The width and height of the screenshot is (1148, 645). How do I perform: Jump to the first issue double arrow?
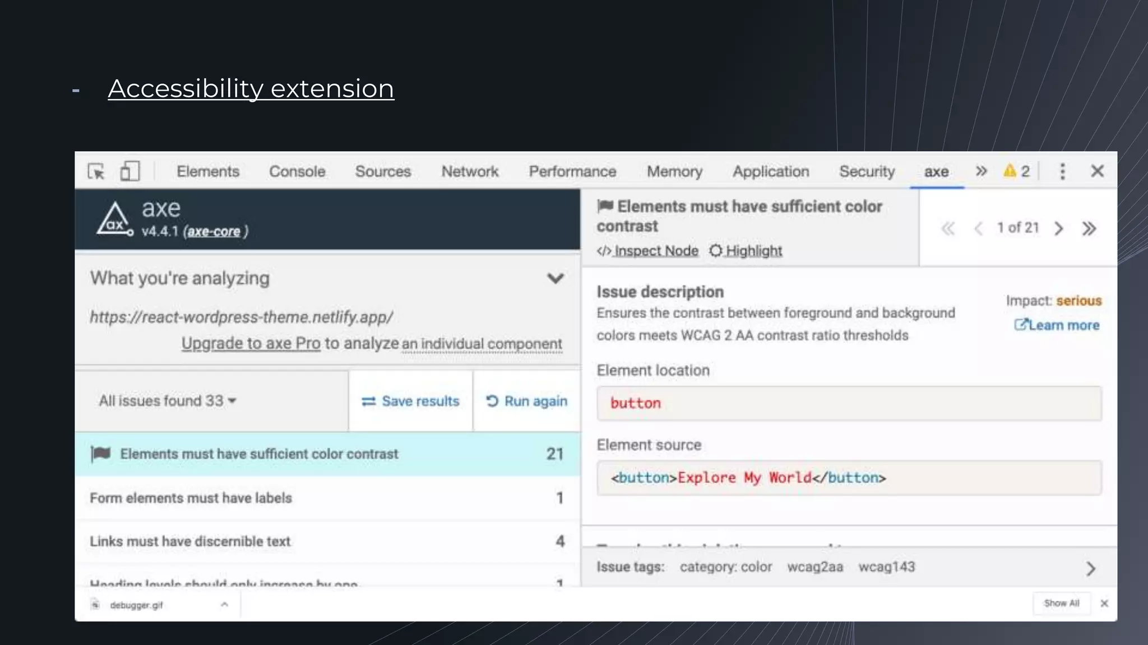tap(948, 228)
